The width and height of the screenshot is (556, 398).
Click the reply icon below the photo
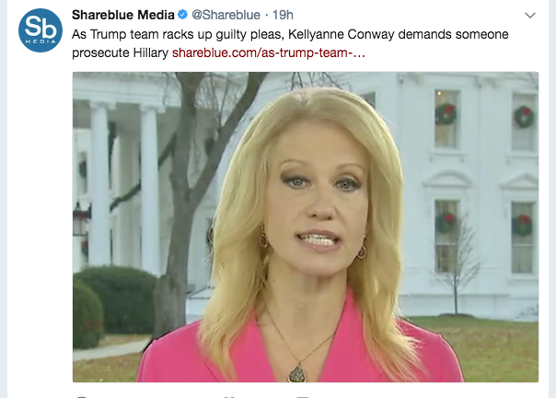pyautogui.click(x=82, y=396)
